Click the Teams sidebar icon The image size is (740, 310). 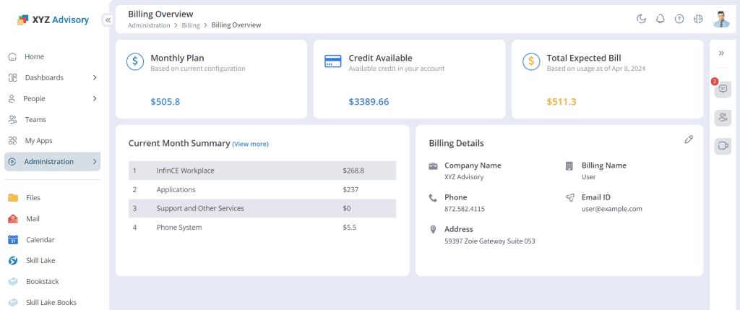(13, 119)
